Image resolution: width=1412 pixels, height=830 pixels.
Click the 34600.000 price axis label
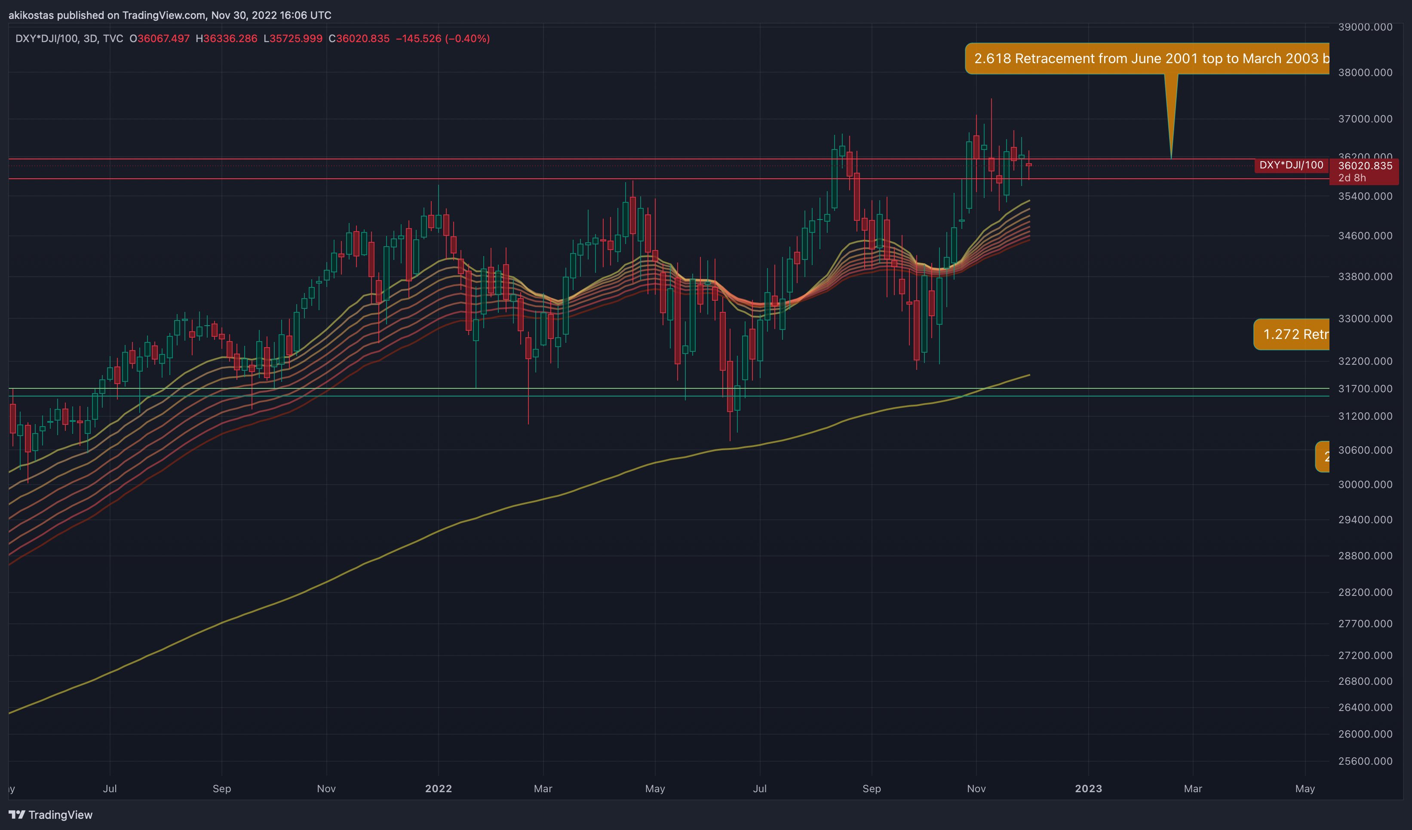point(1365,235)
